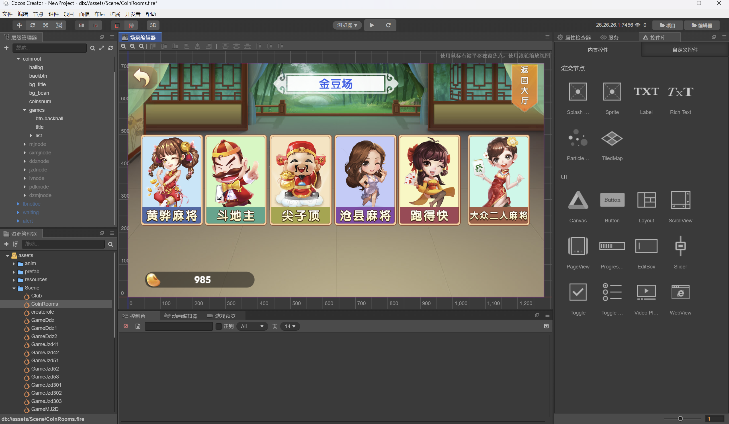Viewport: 729px width, 424px height.
Task: Click the clear console icon
Action: (126, 326)
